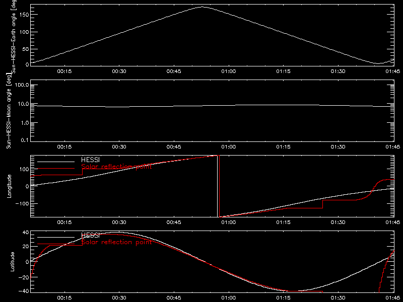This screenshot has width=403, height=302.
Task: Click 01:00 time label under Longitude plot
Action: click(229, 222)
